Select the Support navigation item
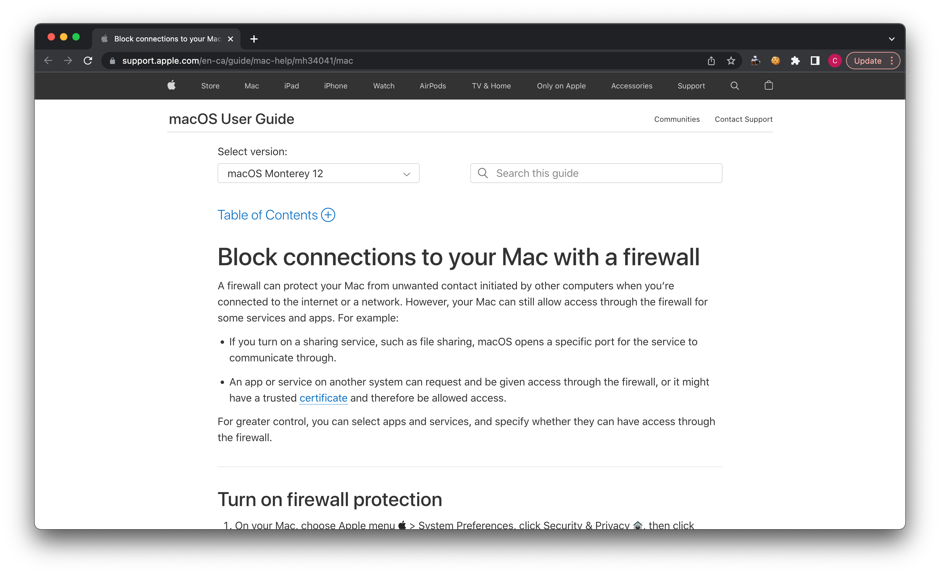Screen dimensions: 940x575 [691, 86]
